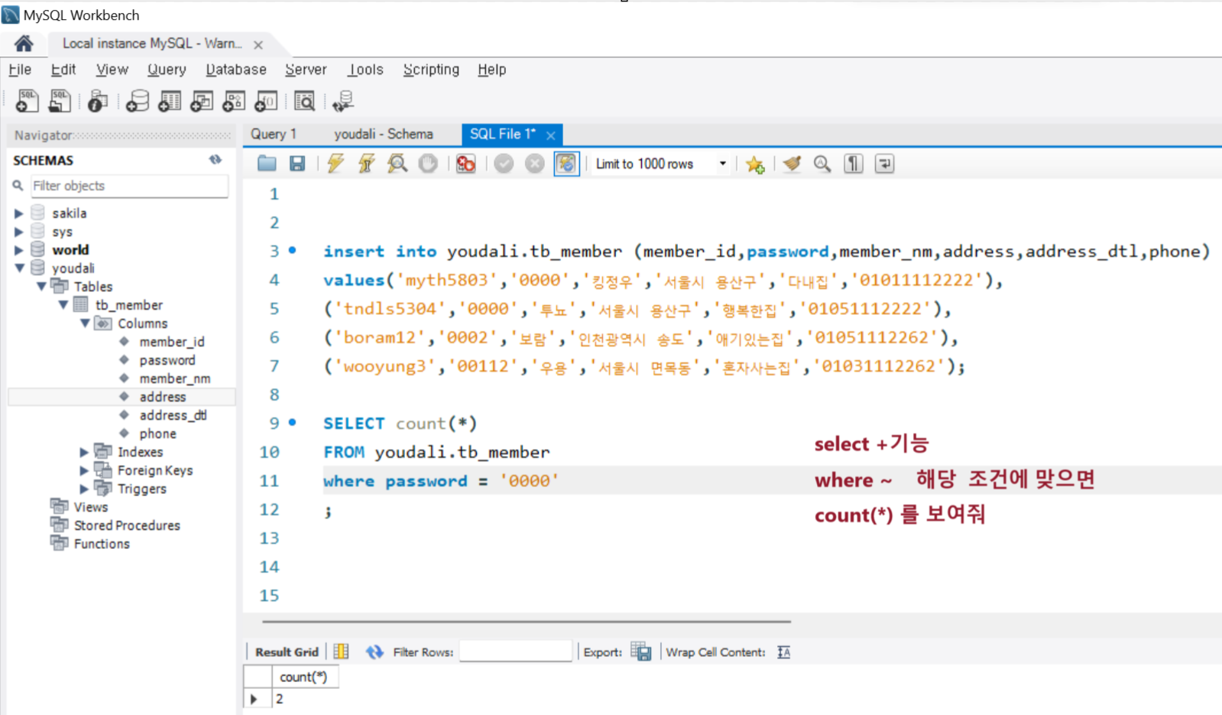Click the Result Grid button
Screen dimensions: 1222x715
coord(287,652)
